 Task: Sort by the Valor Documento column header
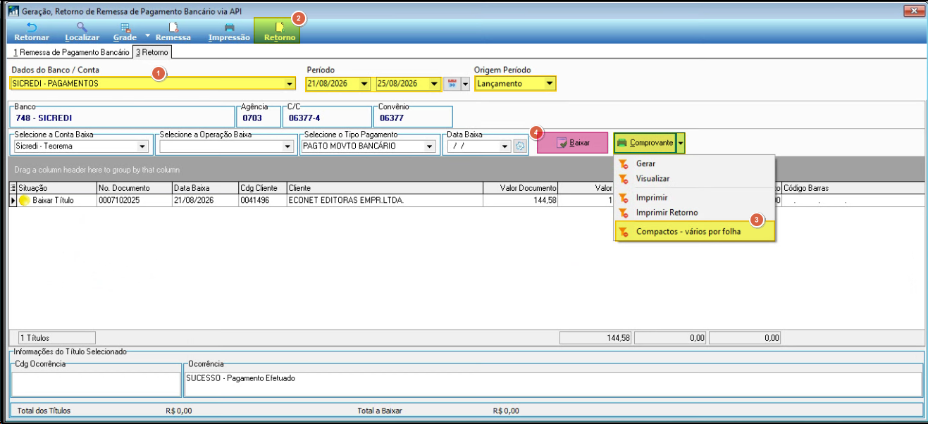520,188
